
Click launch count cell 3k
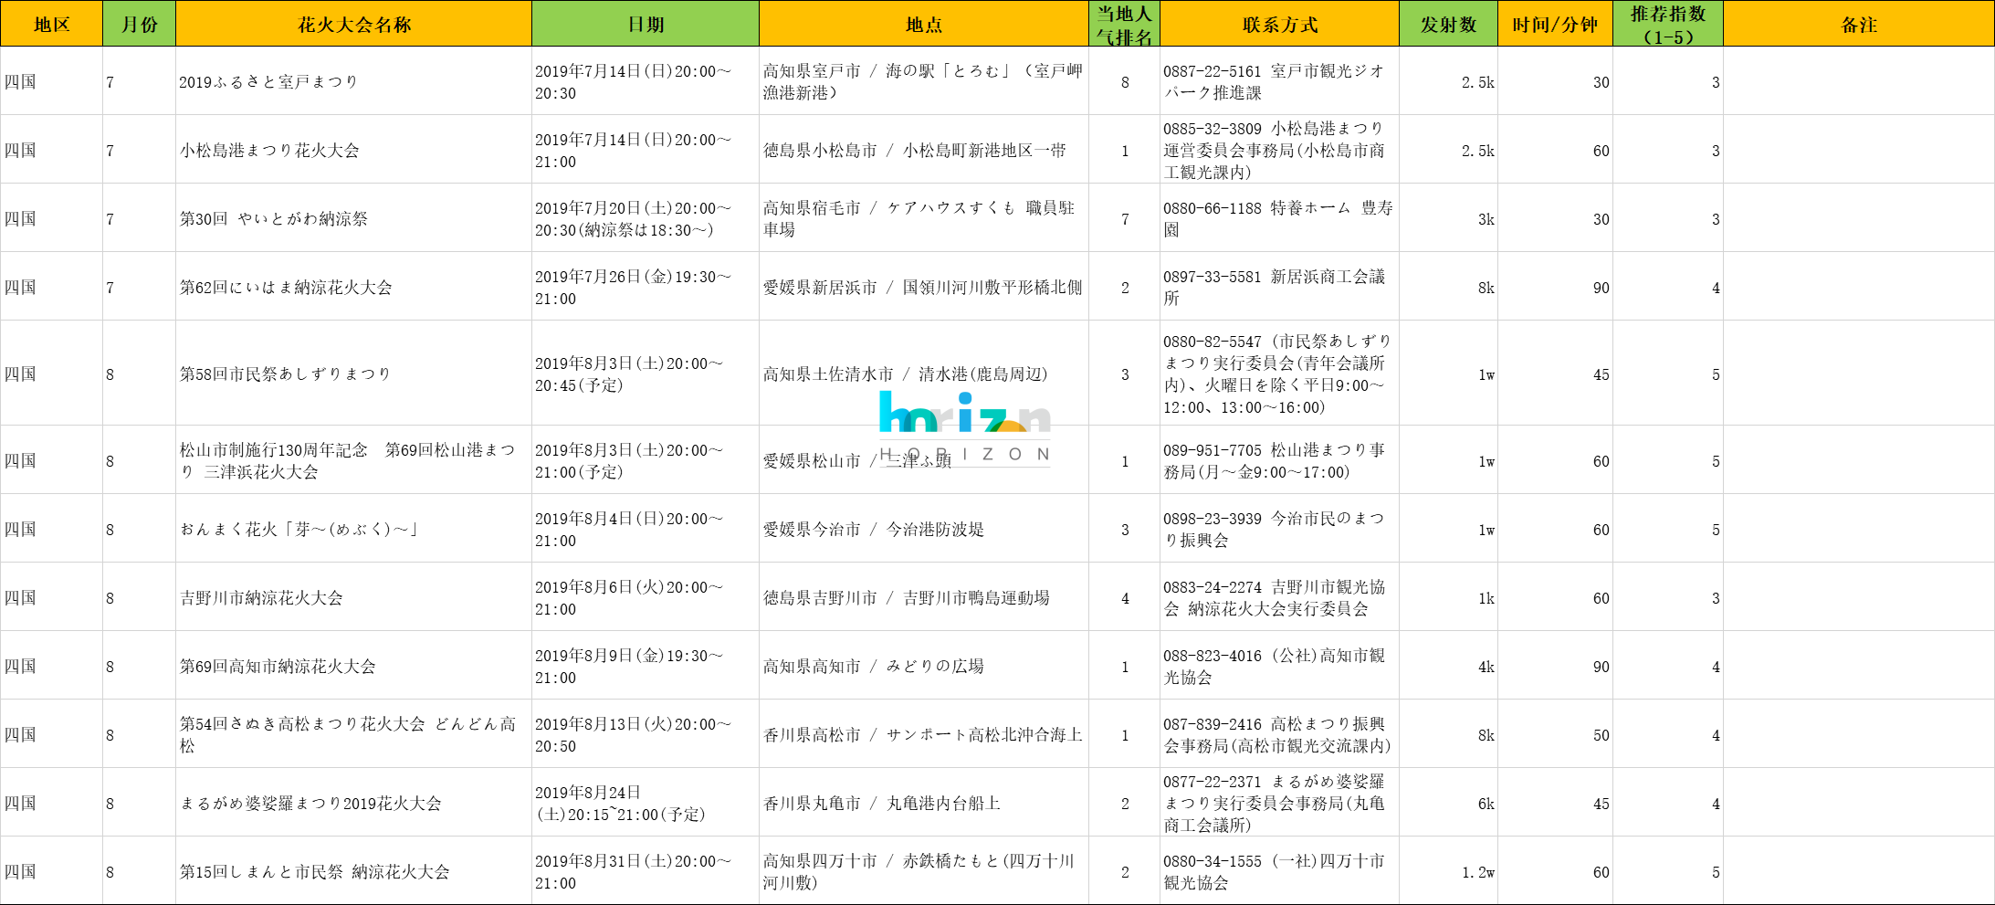(1448, 218)
